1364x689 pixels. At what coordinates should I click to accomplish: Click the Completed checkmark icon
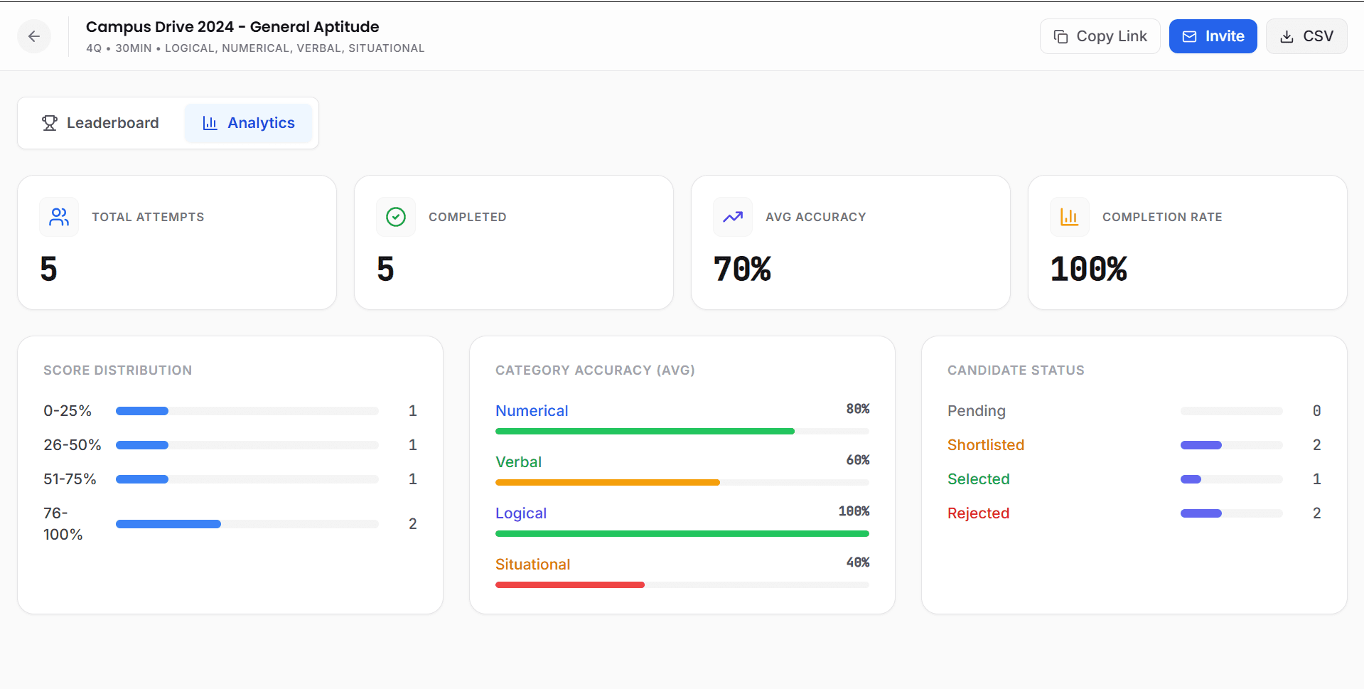[396, 217]
